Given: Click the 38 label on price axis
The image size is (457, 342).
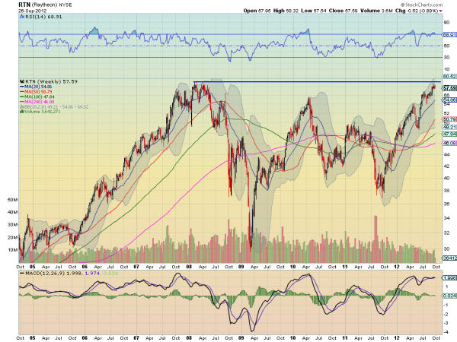Looking at the screenshot, I should point(446,191).
